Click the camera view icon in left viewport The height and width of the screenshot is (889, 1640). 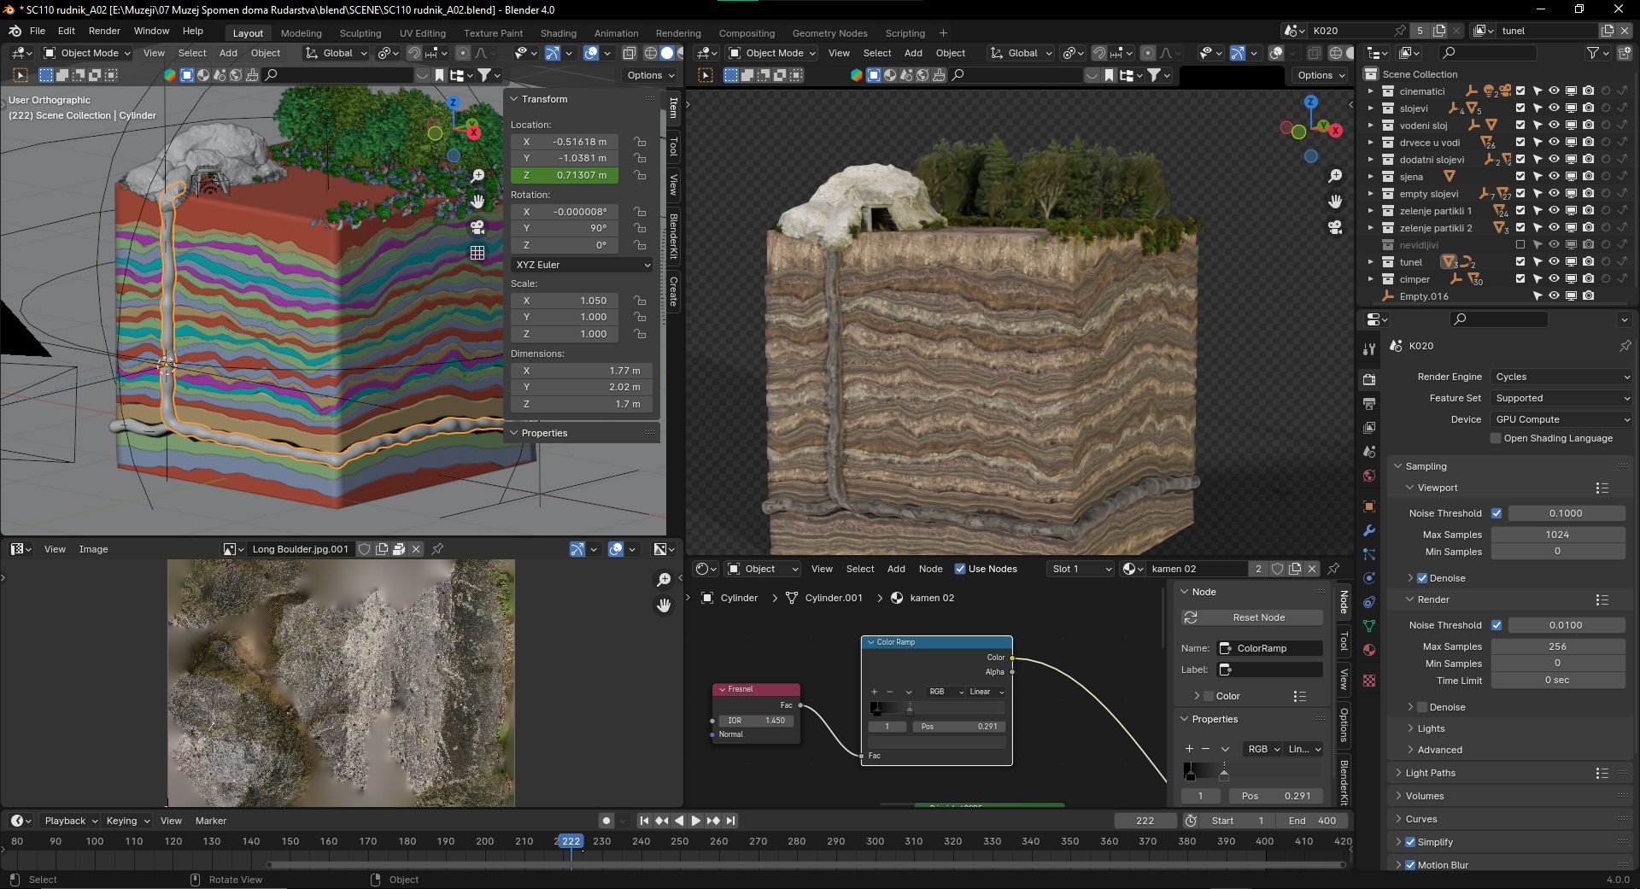point(477,227)
